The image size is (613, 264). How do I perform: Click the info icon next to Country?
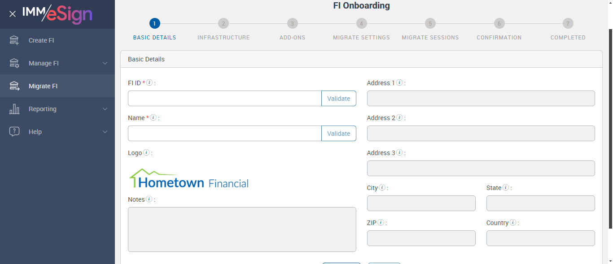(513, 223)
